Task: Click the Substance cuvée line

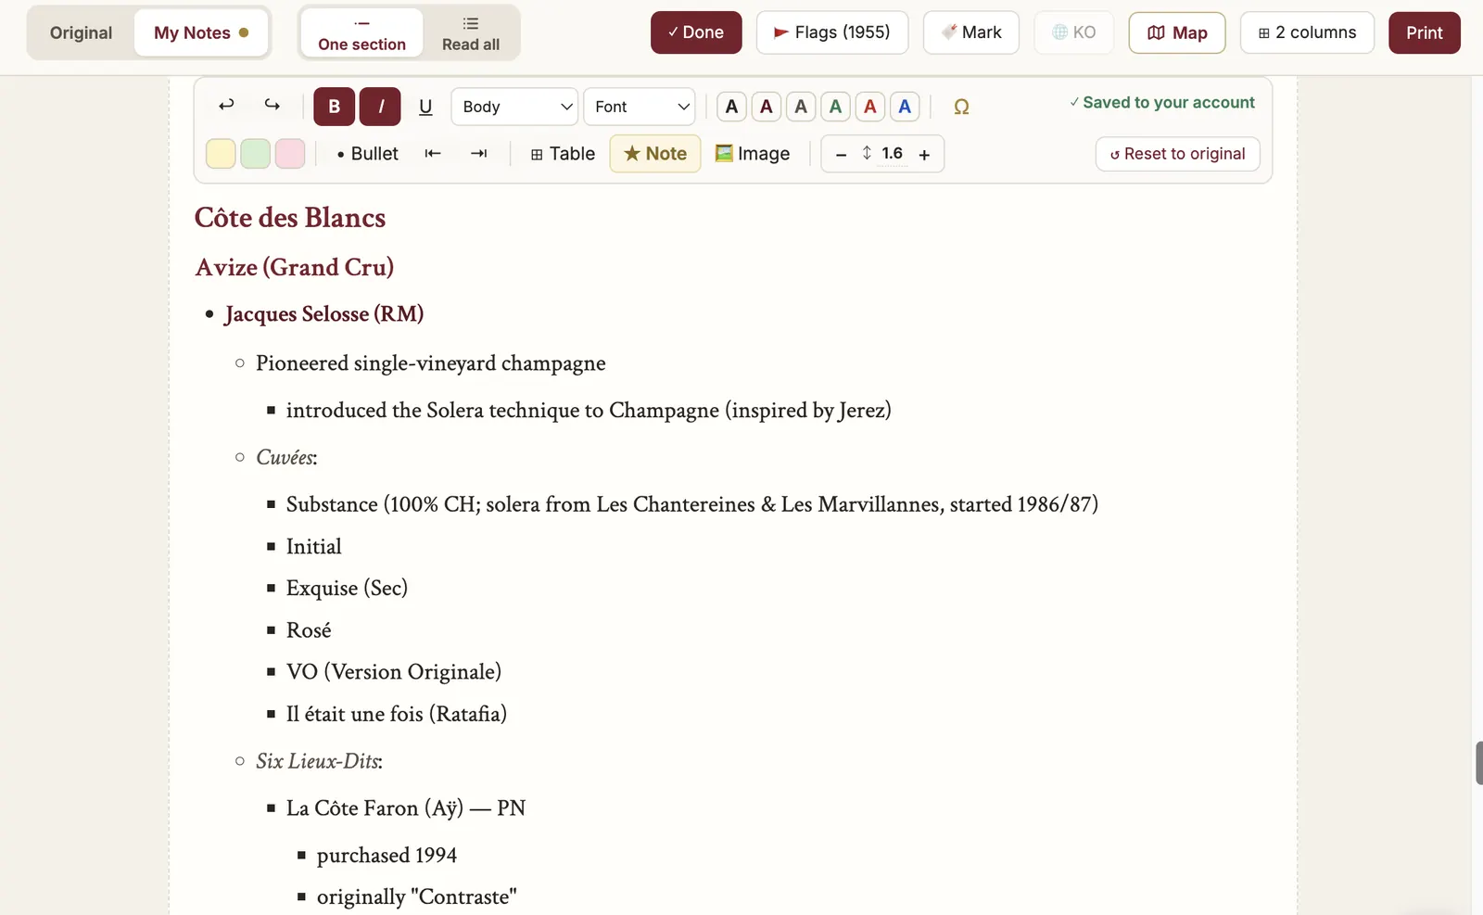Action: [692, 504]
